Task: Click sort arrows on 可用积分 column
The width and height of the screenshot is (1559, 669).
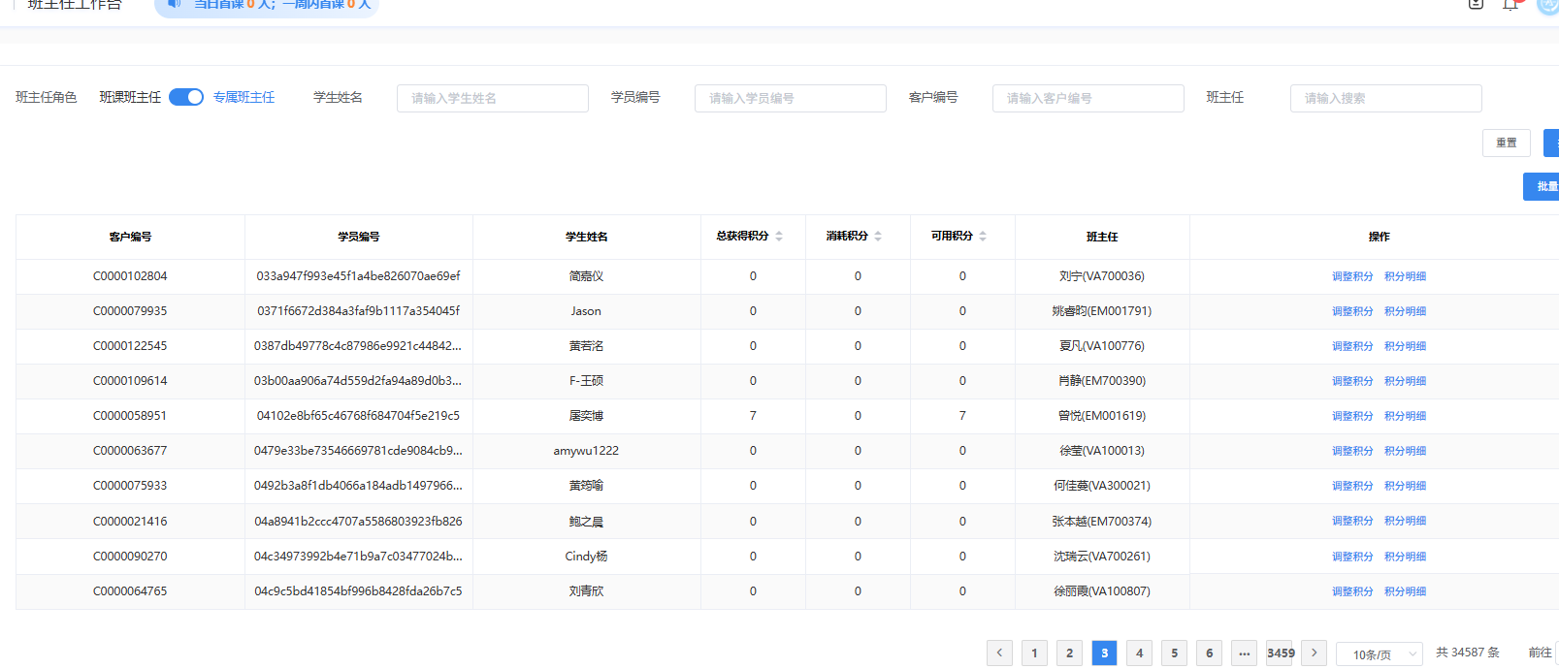Action: point(983,237)
